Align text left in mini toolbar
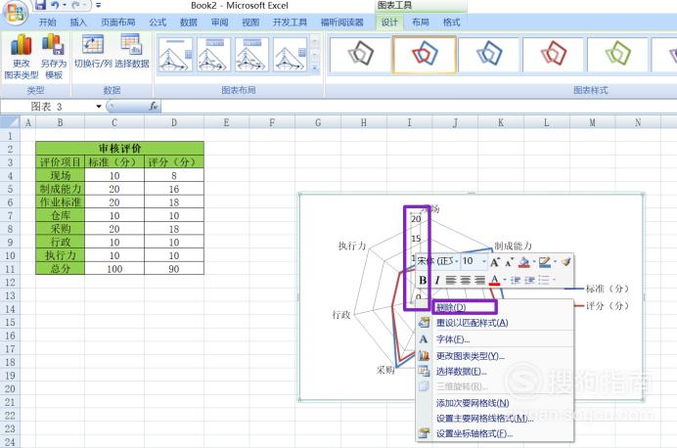Viewport: 677px width, 448px height. click(x=451, y=280)
